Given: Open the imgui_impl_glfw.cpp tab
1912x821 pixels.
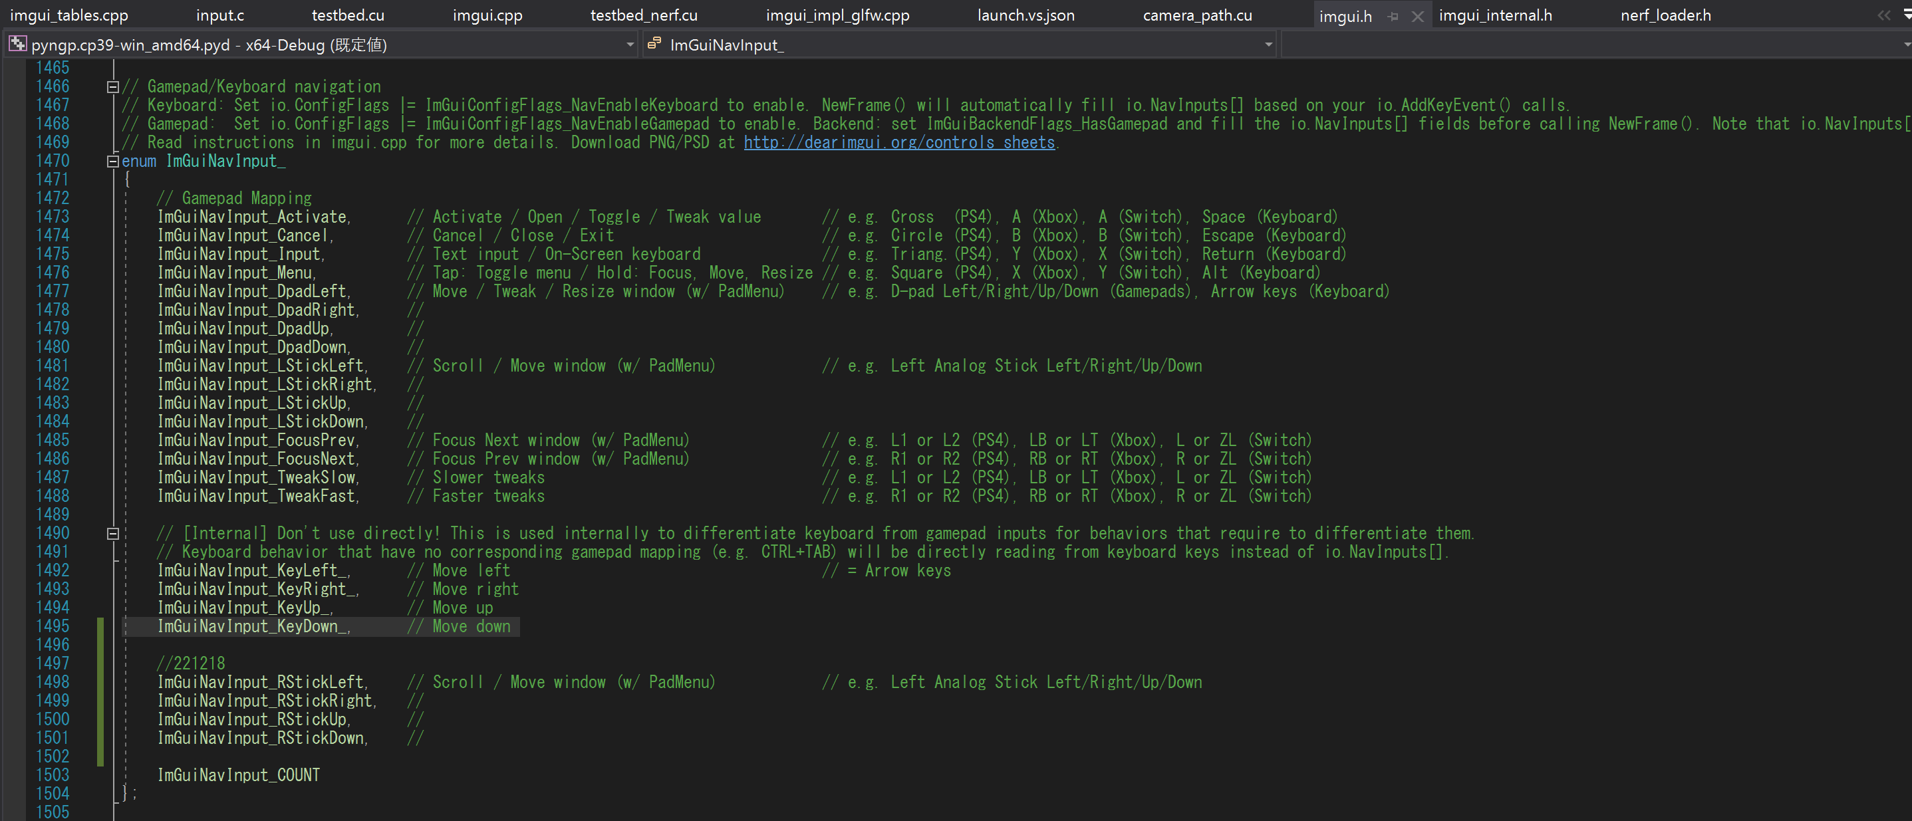Looking at the screenshot, I should [x=837, y=15].
